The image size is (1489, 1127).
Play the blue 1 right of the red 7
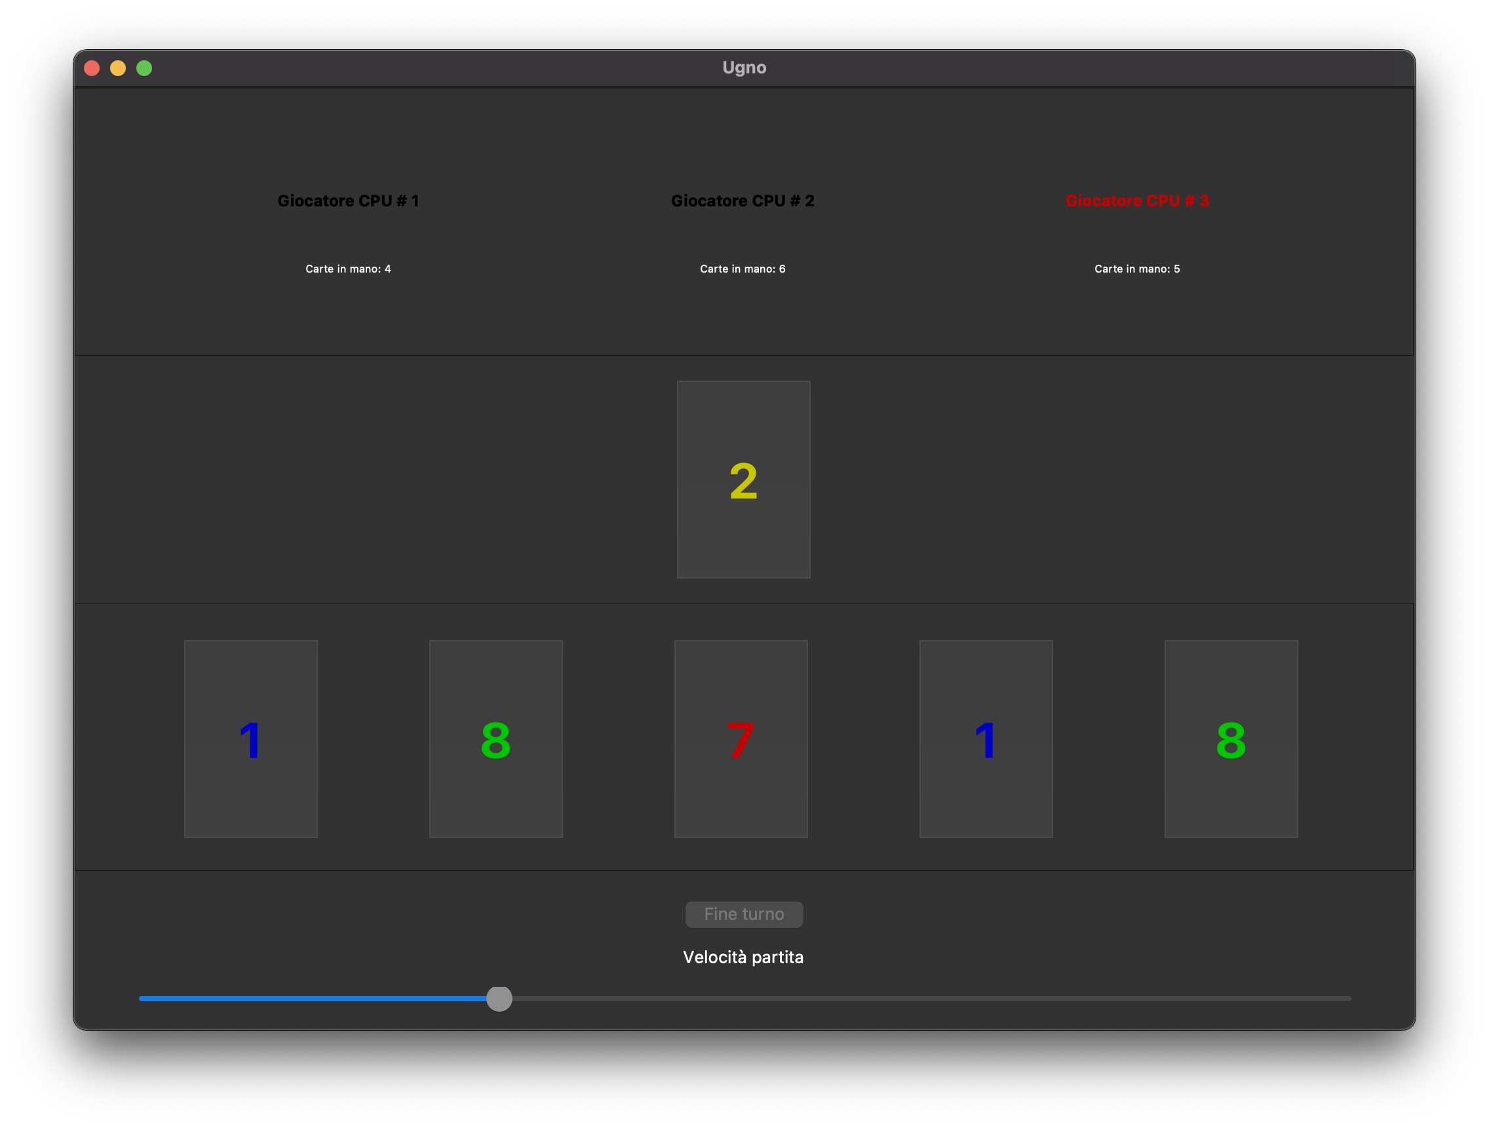pyautogui.click(x=986, y=738)
